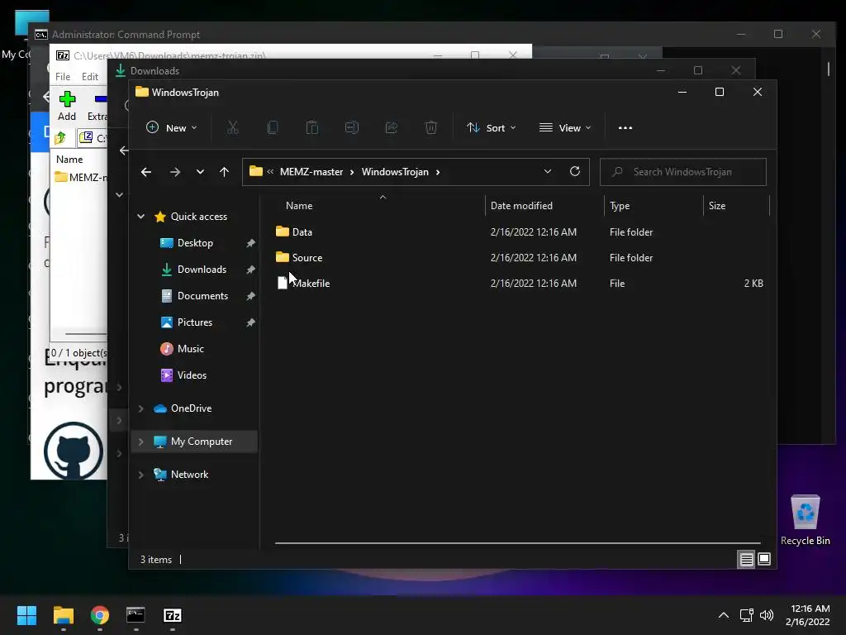Screen dimensions: 846x635
Task: Click the Delete trash icon in toolbar
Action: (x=431, y=128)
